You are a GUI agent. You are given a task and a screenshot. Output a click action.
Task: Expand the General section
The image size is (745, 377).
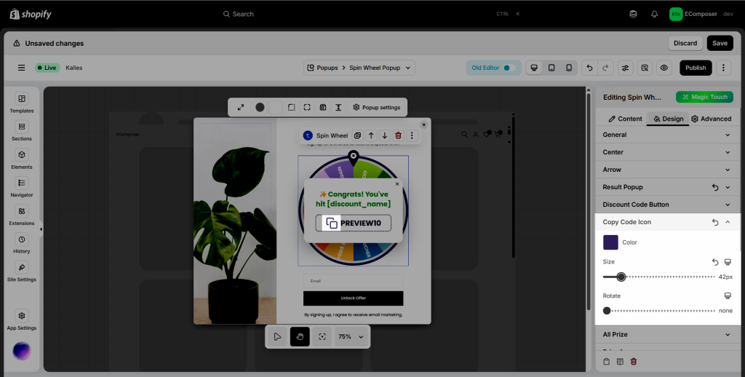coord(666,135)
